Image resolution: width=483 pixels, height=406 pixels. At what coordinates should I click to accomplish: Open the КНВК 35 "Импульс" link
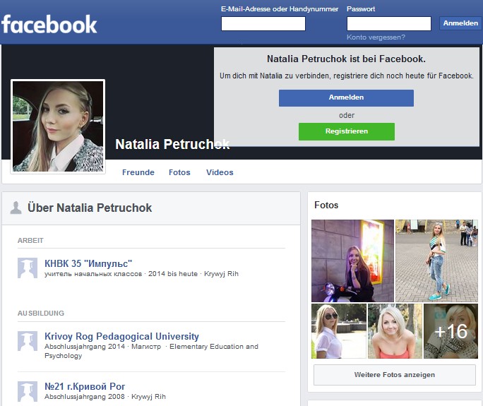pyautogui.click(x=88, y=263)
